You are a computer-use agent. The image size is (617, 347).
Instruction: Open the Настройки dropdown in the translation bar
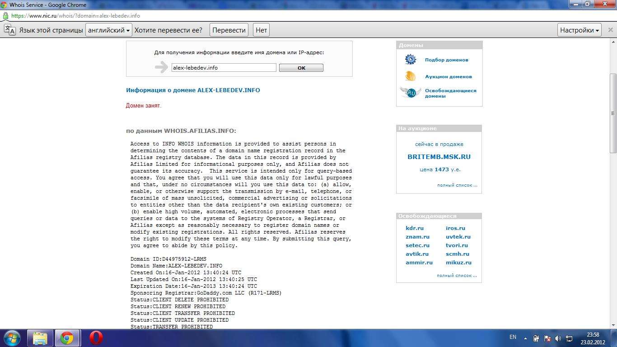coord(580,30)
